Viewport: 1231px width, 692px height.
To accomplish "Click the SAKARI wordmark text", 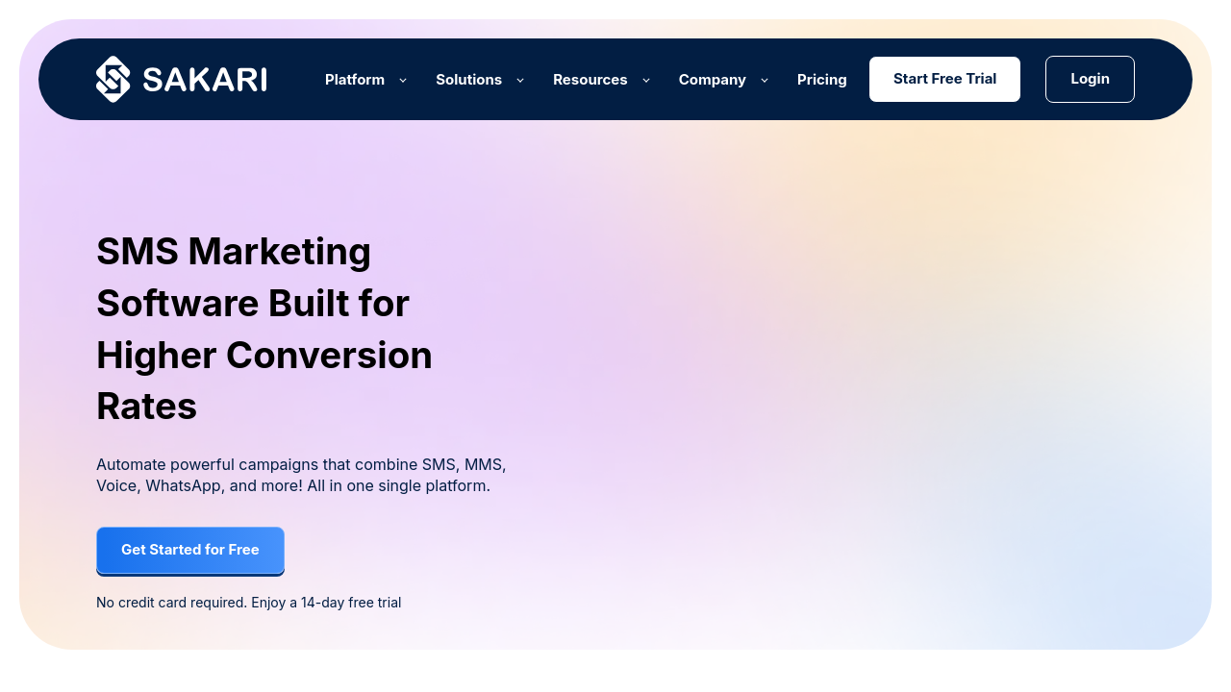I will click(x=205, y=80).
